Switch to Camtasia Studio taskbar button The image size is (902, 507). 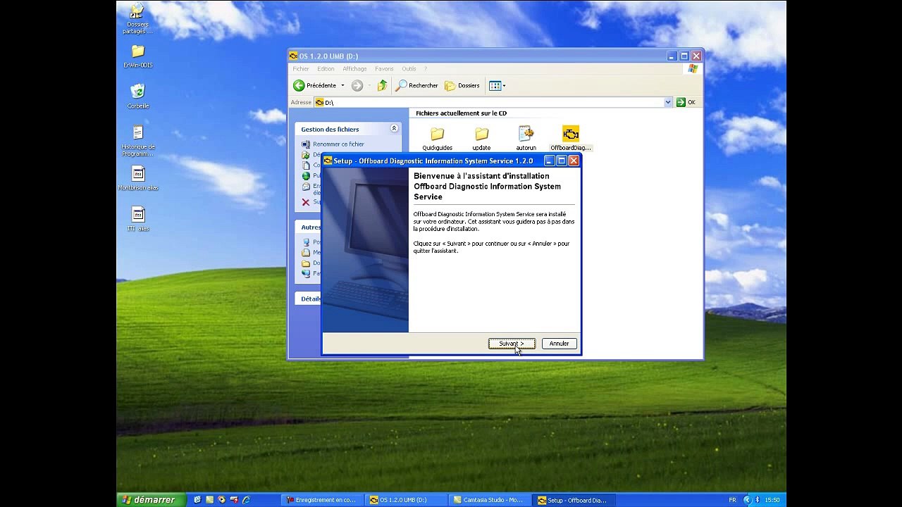point(490,500)
